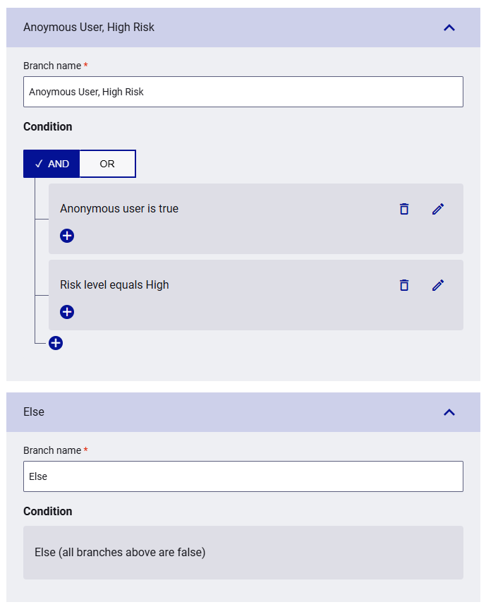Select the AND logical operator
486x607 pixels.
[51, 164]
